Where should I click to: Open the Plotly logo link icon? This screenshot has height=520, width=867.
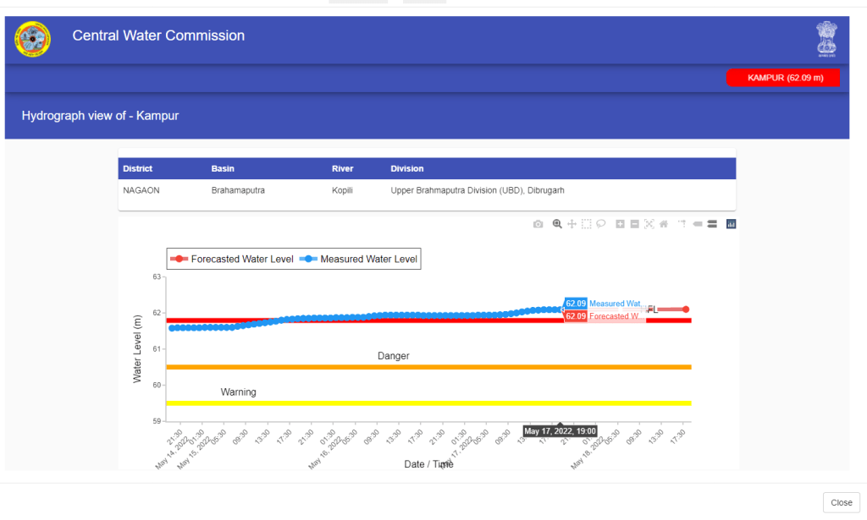(732, 224)
